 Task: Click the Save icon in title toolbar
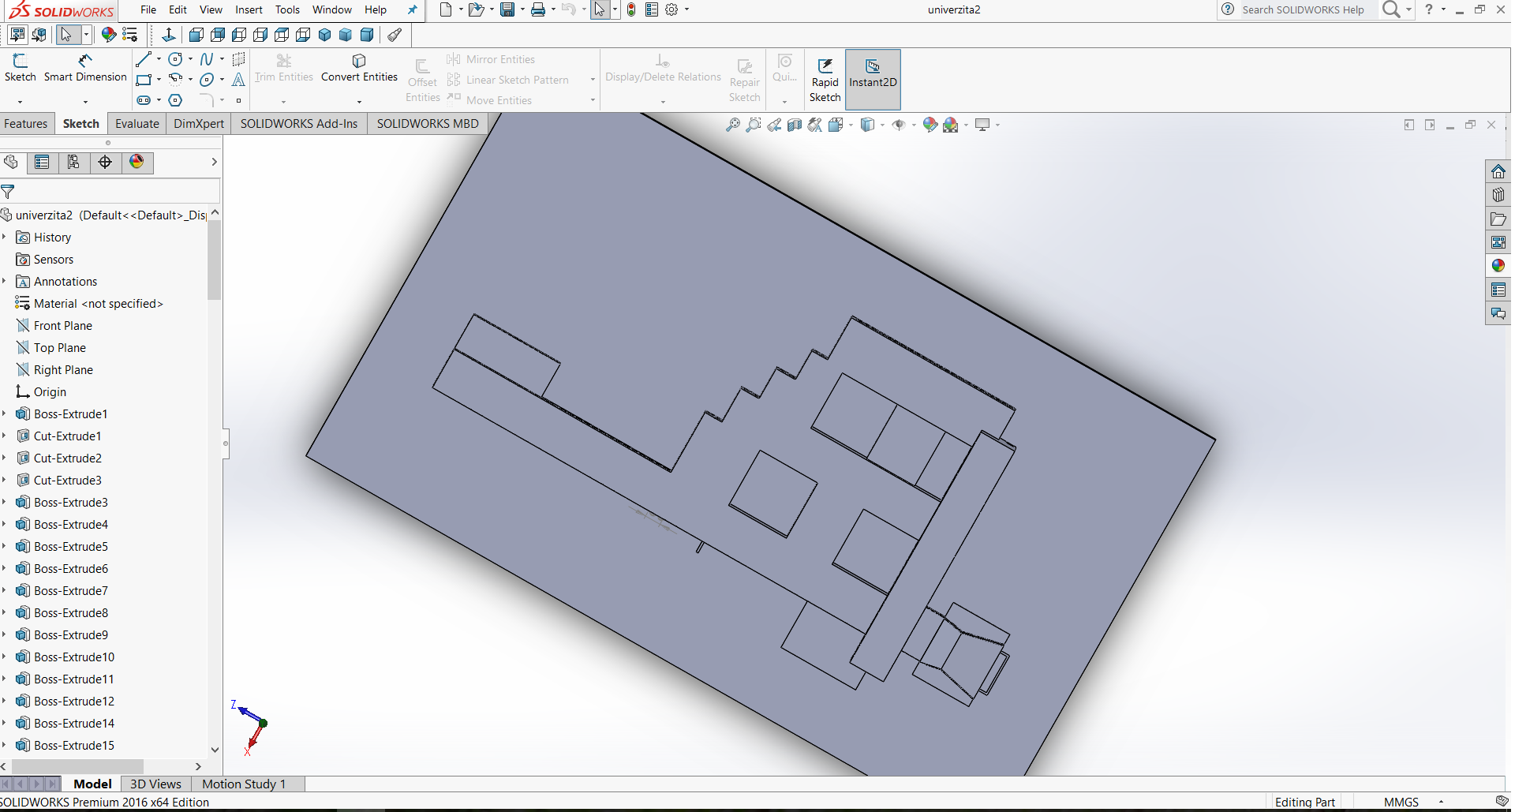click(507, 9)
